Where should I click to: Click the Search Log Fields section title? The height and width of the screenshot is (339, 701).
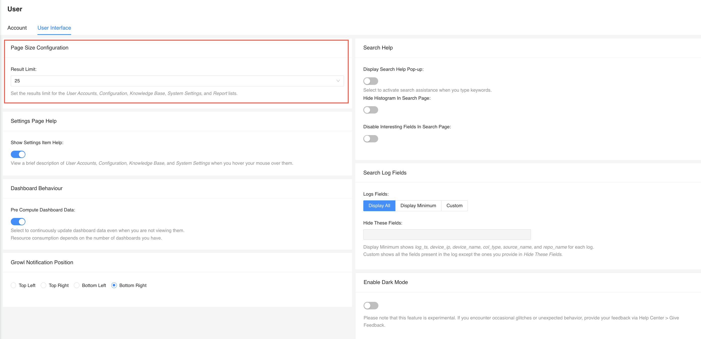pos(384,173)
